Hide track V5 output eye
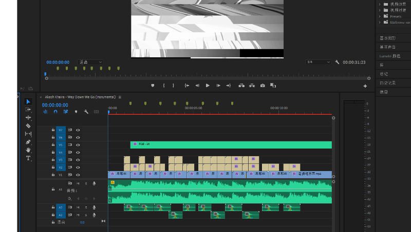Image resolution: width=411 pixels, height=232 pixels. [x=78, y=145]
